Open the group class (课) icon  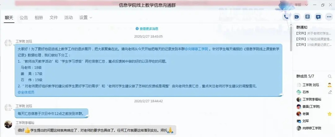[x=307, y=17]
